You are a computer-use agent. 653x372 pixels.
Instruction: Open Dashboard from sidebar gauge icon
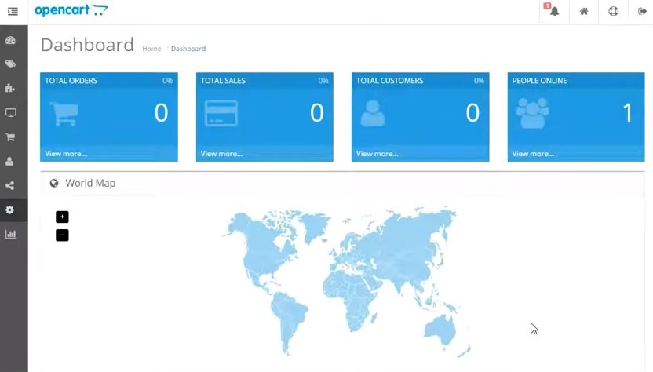10,40
